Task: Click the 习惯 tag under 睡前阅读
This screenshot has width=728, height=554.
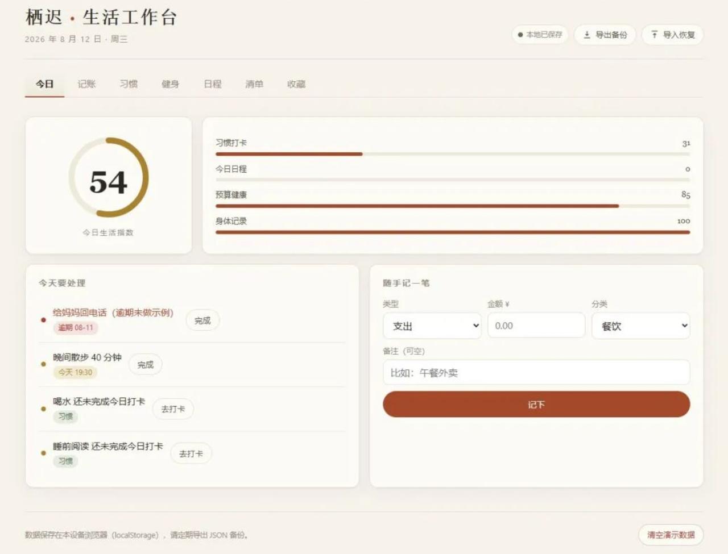Action: (x=65, y=461)
